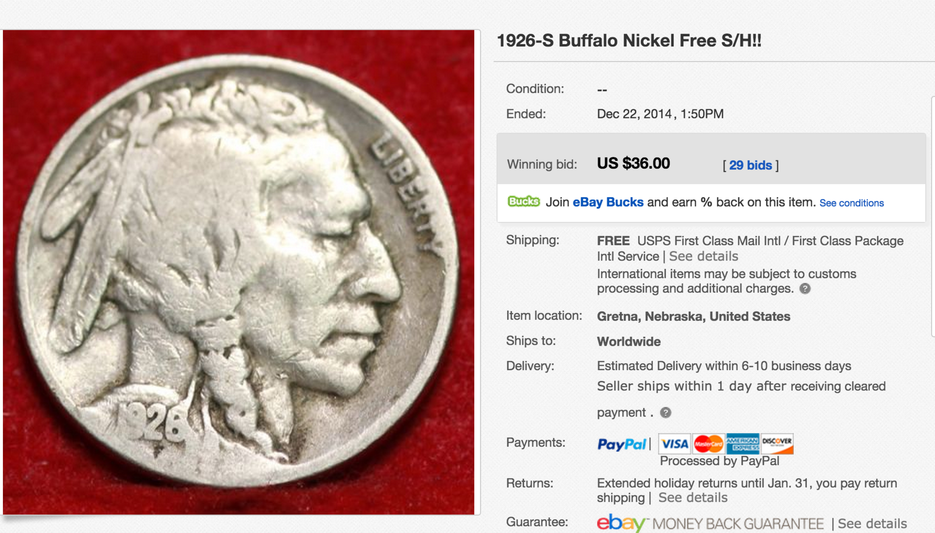Image resolution: width=935 pixels, height=533 pixels.
Task: Click the listing title 1926-S Buffalo Nickel
Action: pyautogui.click(x=629, y=40)
